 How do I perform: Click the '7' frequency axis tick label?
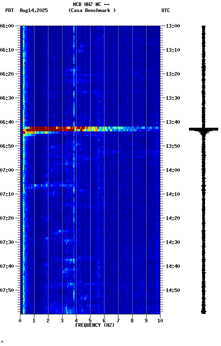pyautogui.click(x=118, y=321)
